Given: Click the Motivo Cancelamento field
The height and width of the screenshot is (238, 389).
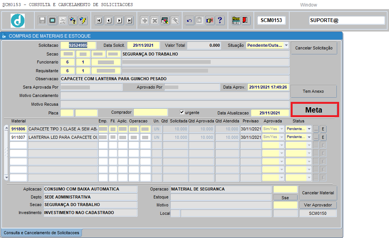Looking at the screenshot, I should tap(175, 95).
